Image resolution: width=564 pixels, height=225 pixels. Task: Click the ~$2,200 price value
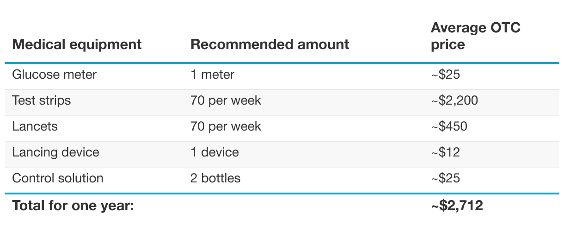[454, 100]
